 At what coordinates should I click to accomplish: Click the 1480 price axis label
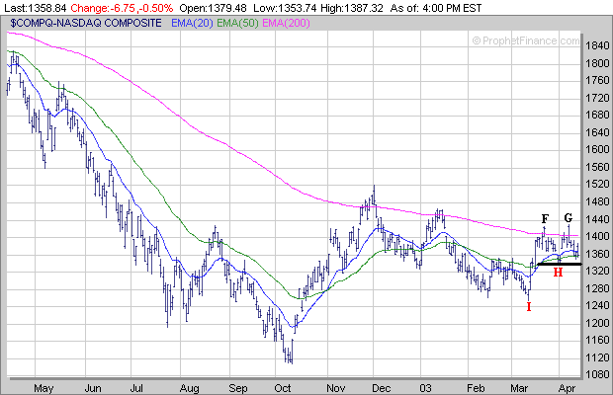coord(597,201)
